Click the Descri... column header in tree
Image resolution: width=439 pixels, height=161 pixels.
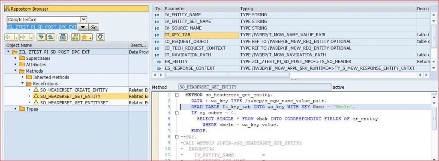click(x=138, y=45)
